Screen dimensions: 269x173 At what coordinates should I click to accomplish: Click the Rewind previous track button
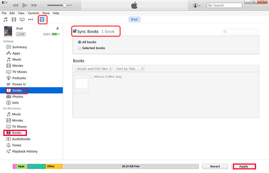tap(15, 5)
